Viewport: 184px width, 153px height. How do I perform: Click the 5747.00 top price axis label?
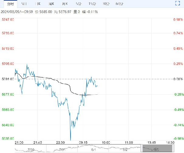[8, 20]
